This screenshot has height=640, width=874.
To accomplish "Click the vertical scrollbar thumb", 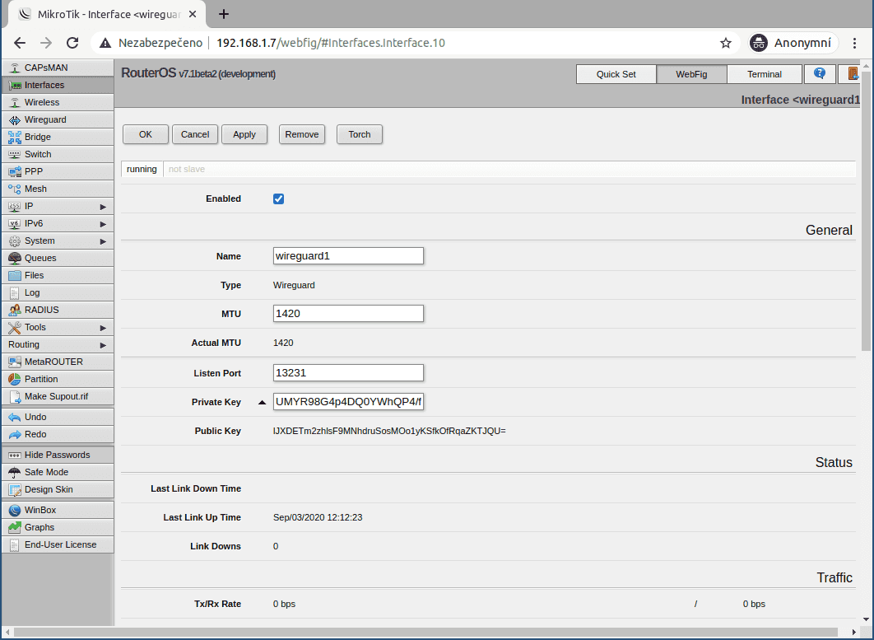I will click(x=866, y=211).
